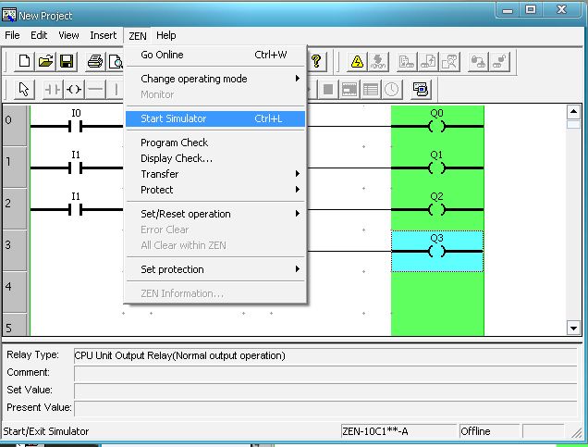Minimize the New Project window
Screen dimensions: 588x447
tap(508, 10)
